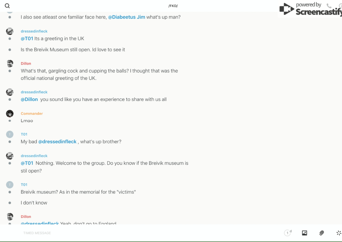Click the spinner icon beside the paperclip
Viewport: 342px width, 242px height.
[x=339, y=233]
